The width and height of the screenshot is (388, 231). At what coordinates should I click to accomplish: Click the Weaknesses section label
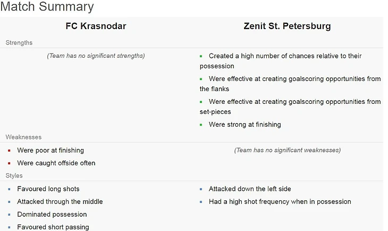tap(23, 137)
